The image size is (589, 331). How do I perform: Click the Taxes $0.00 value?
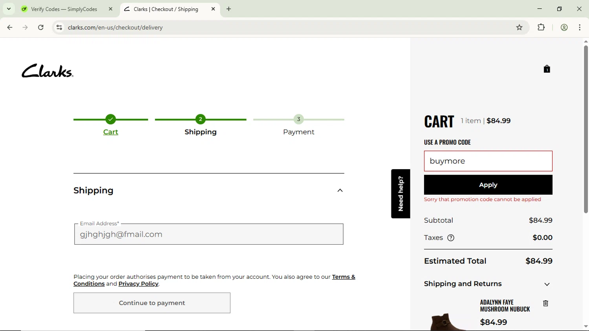542,238
